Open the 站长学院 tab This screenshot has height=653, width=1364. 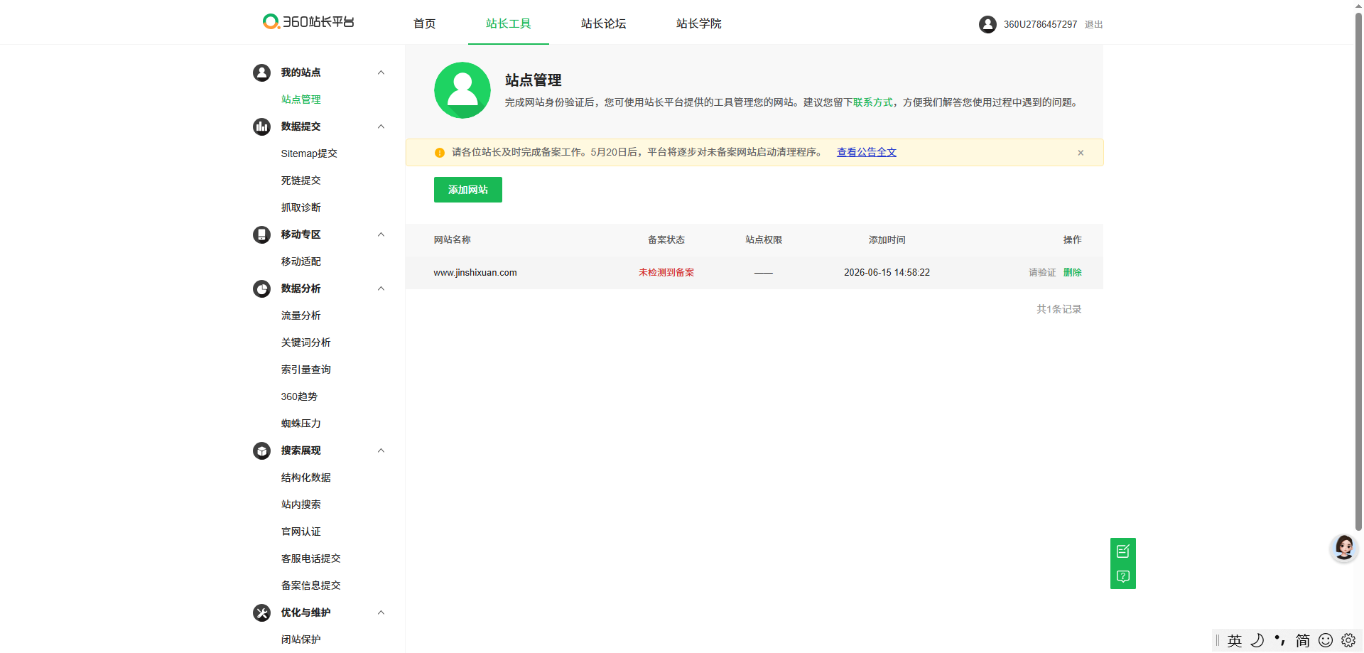click(698, 23)
